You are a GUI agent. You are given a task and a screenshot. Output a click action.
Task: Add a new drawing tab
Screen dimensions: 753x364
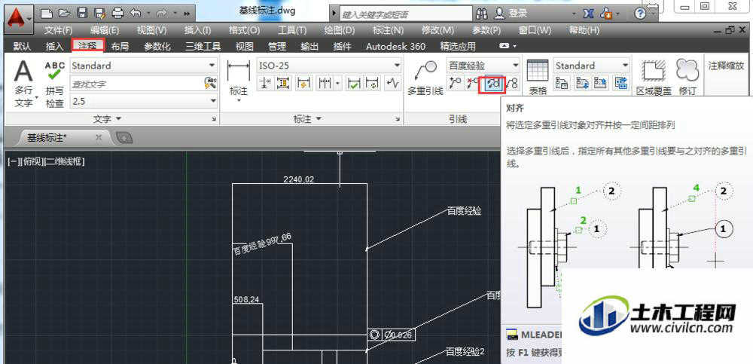(124, 139)
